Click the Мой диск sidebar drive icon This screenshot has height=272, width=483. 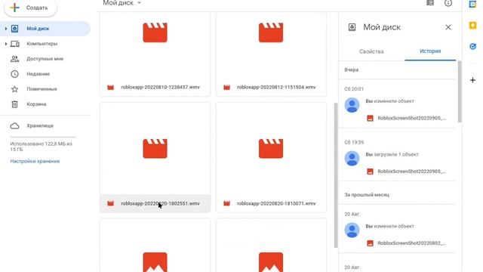[14, 29]
